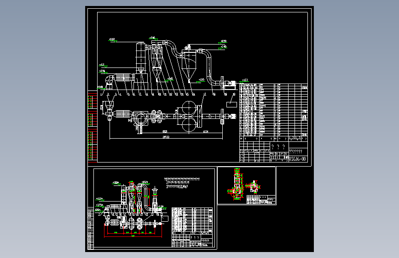Click the empty rectangle box for callout 20
Screen dimensions: 399x258
coord(231,104)
